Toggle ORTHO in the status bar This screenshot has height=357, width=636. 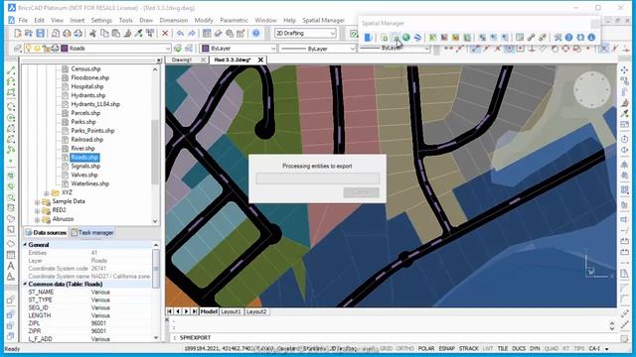404,348
